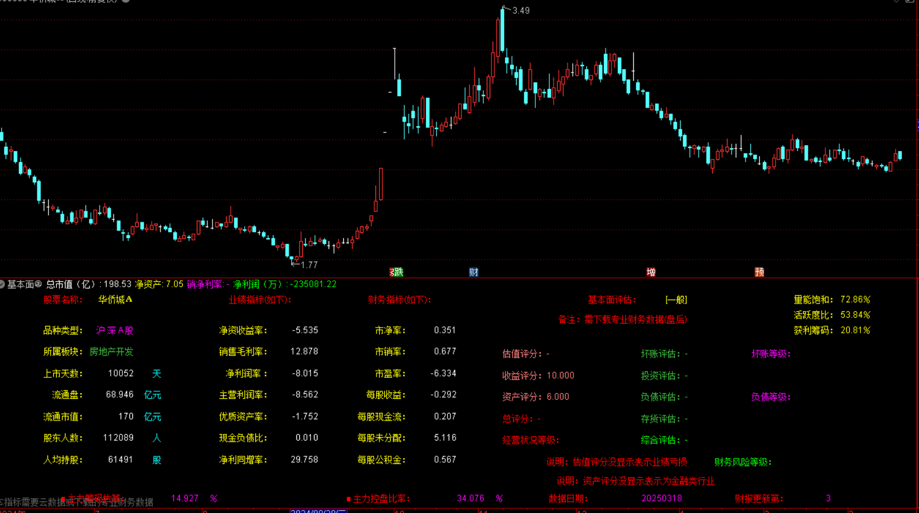The image size is (919, 513).
Task: Click the 市盈率 value -6.334
Action: 443,373
